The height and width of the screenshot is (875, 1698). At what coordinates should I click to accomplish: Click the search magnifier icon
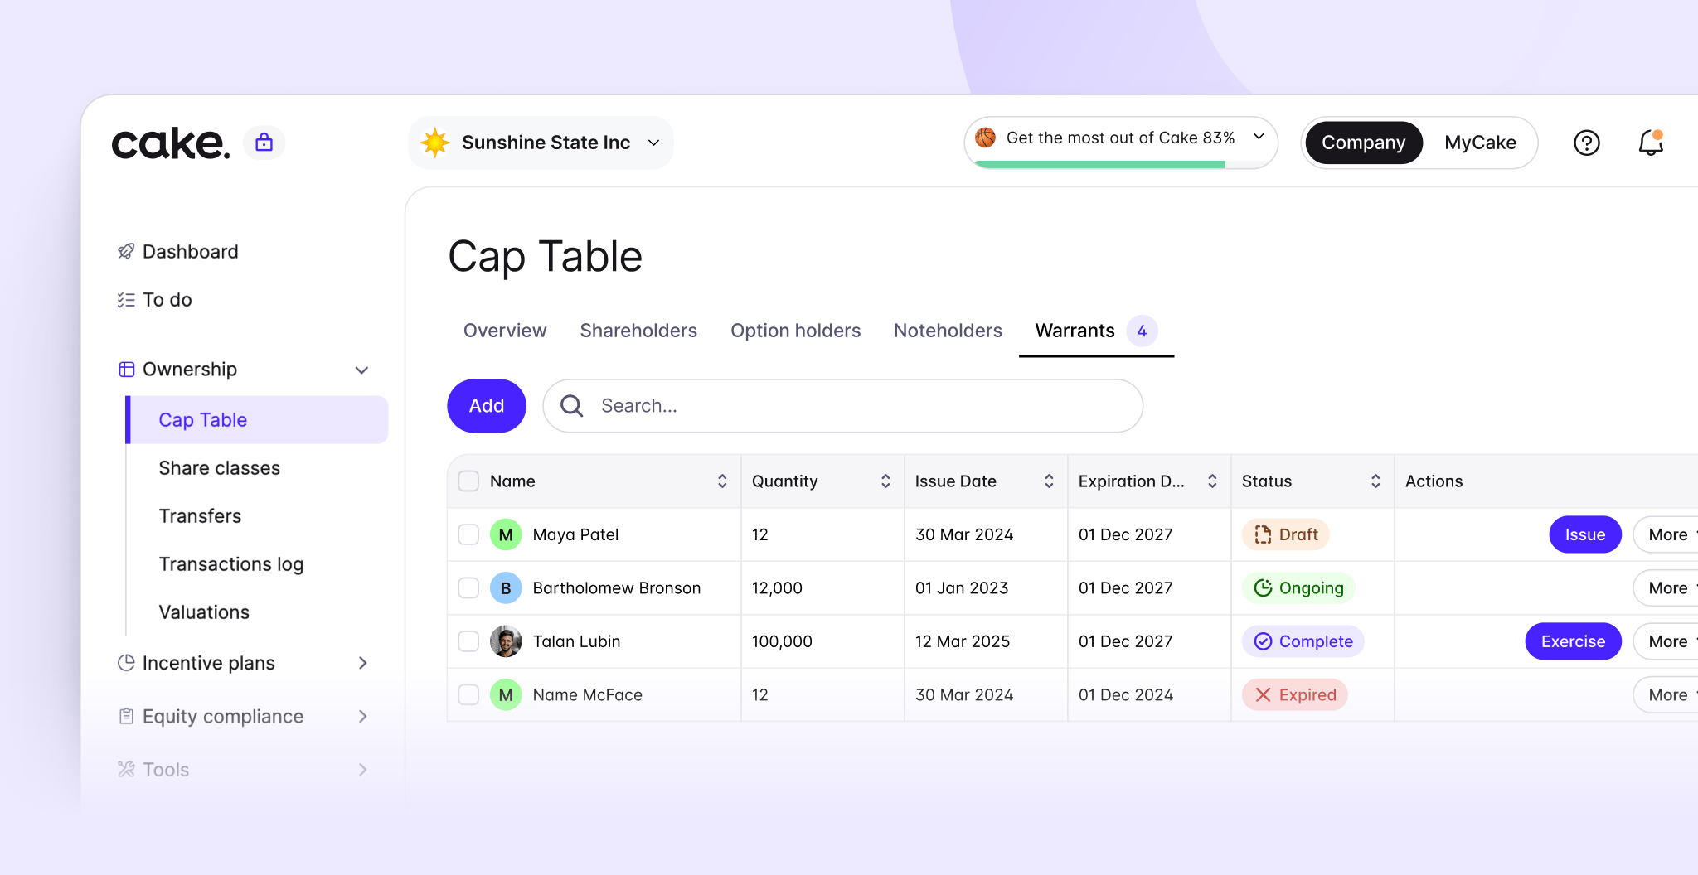coord(571,405)
